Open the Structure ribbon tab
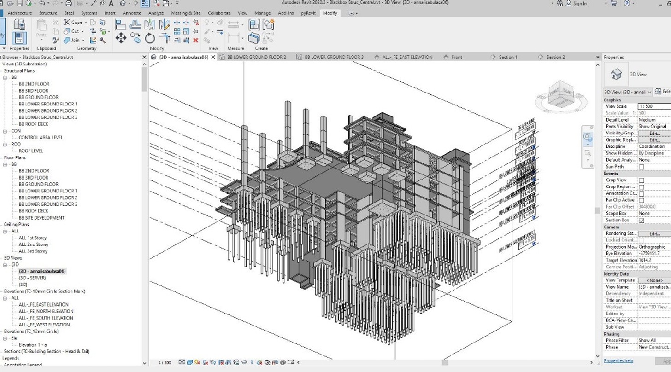Viewport: 671px width, 372px height. point(48,13)
